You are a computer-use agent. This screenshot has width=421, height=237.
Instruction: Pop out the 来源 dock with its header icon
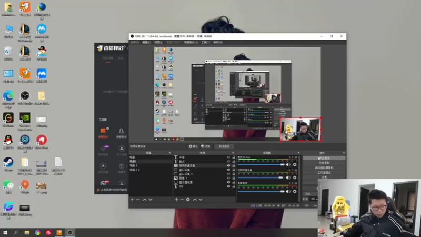233,153
